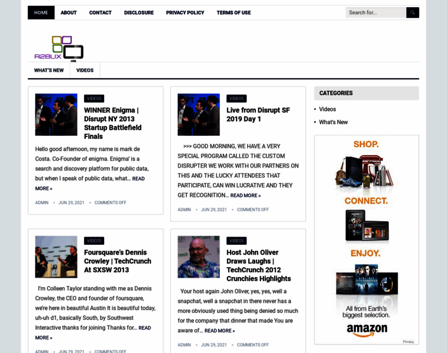Click the Videos tag on the Enigma post
Viewport: 447px width, 353px height.
click(94, 98)
